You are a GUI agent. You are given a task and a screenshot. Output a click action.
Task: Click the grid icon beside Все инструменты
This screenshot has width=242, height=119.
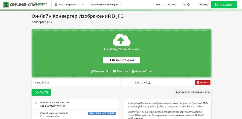point(56,5)
